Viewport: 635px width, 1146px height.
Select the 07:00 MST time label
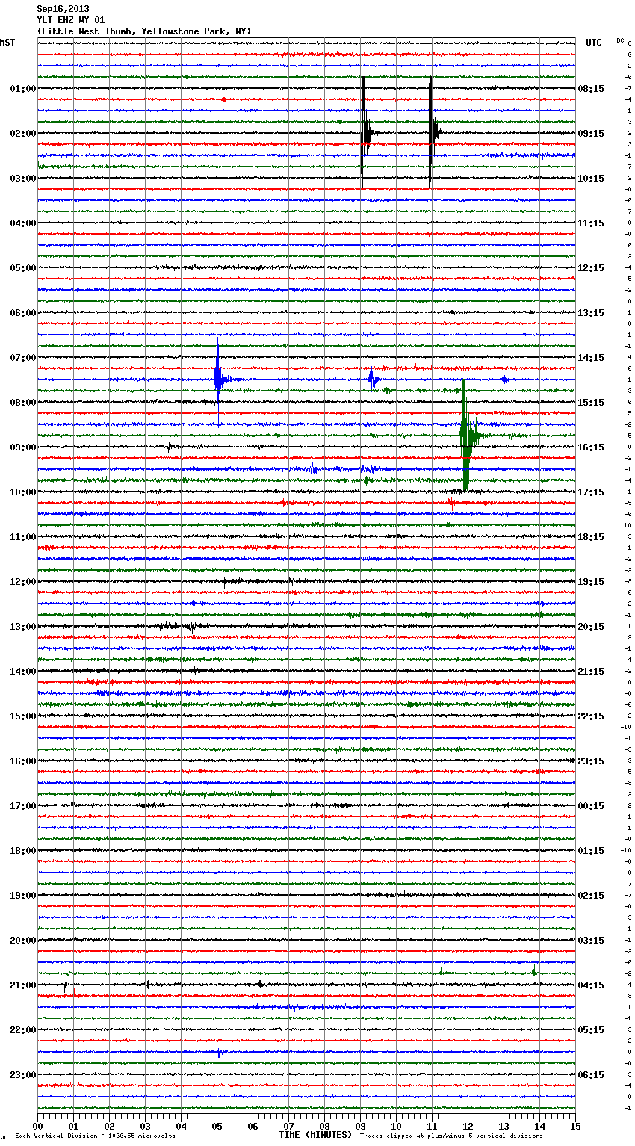point(23,358)
